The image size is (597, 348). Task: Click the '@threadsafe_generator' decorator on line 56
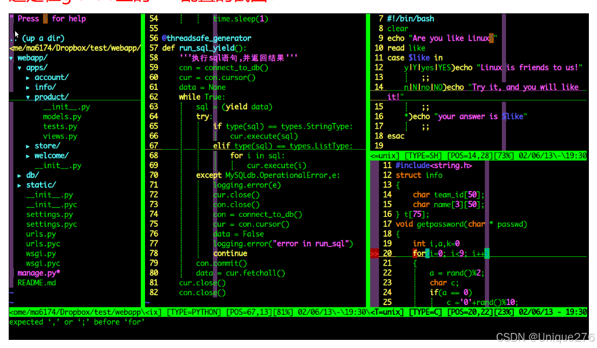pyautogui.click(x=207, y=38)
